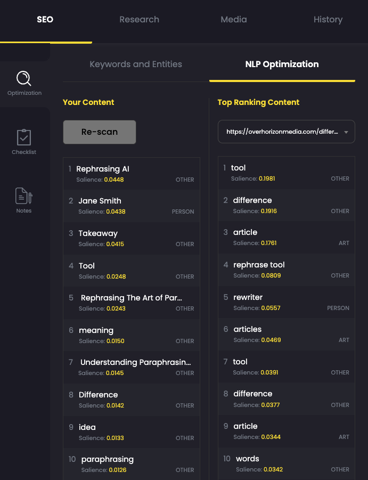
Task: Open the Notes document icon
Action: pos(24,196)
